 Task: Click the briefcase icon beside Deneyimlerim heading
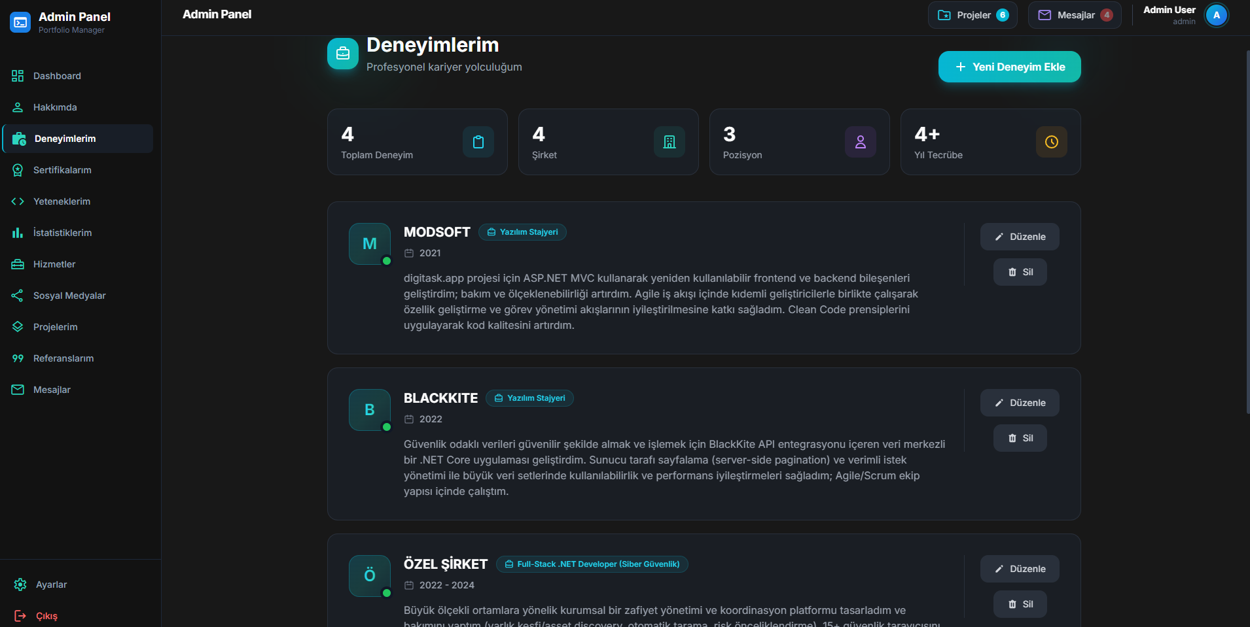[343, 53]
